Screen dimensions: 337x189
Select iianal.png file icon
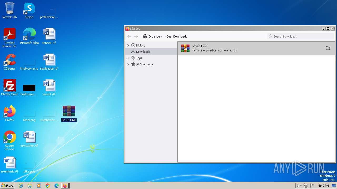[29, 116]
